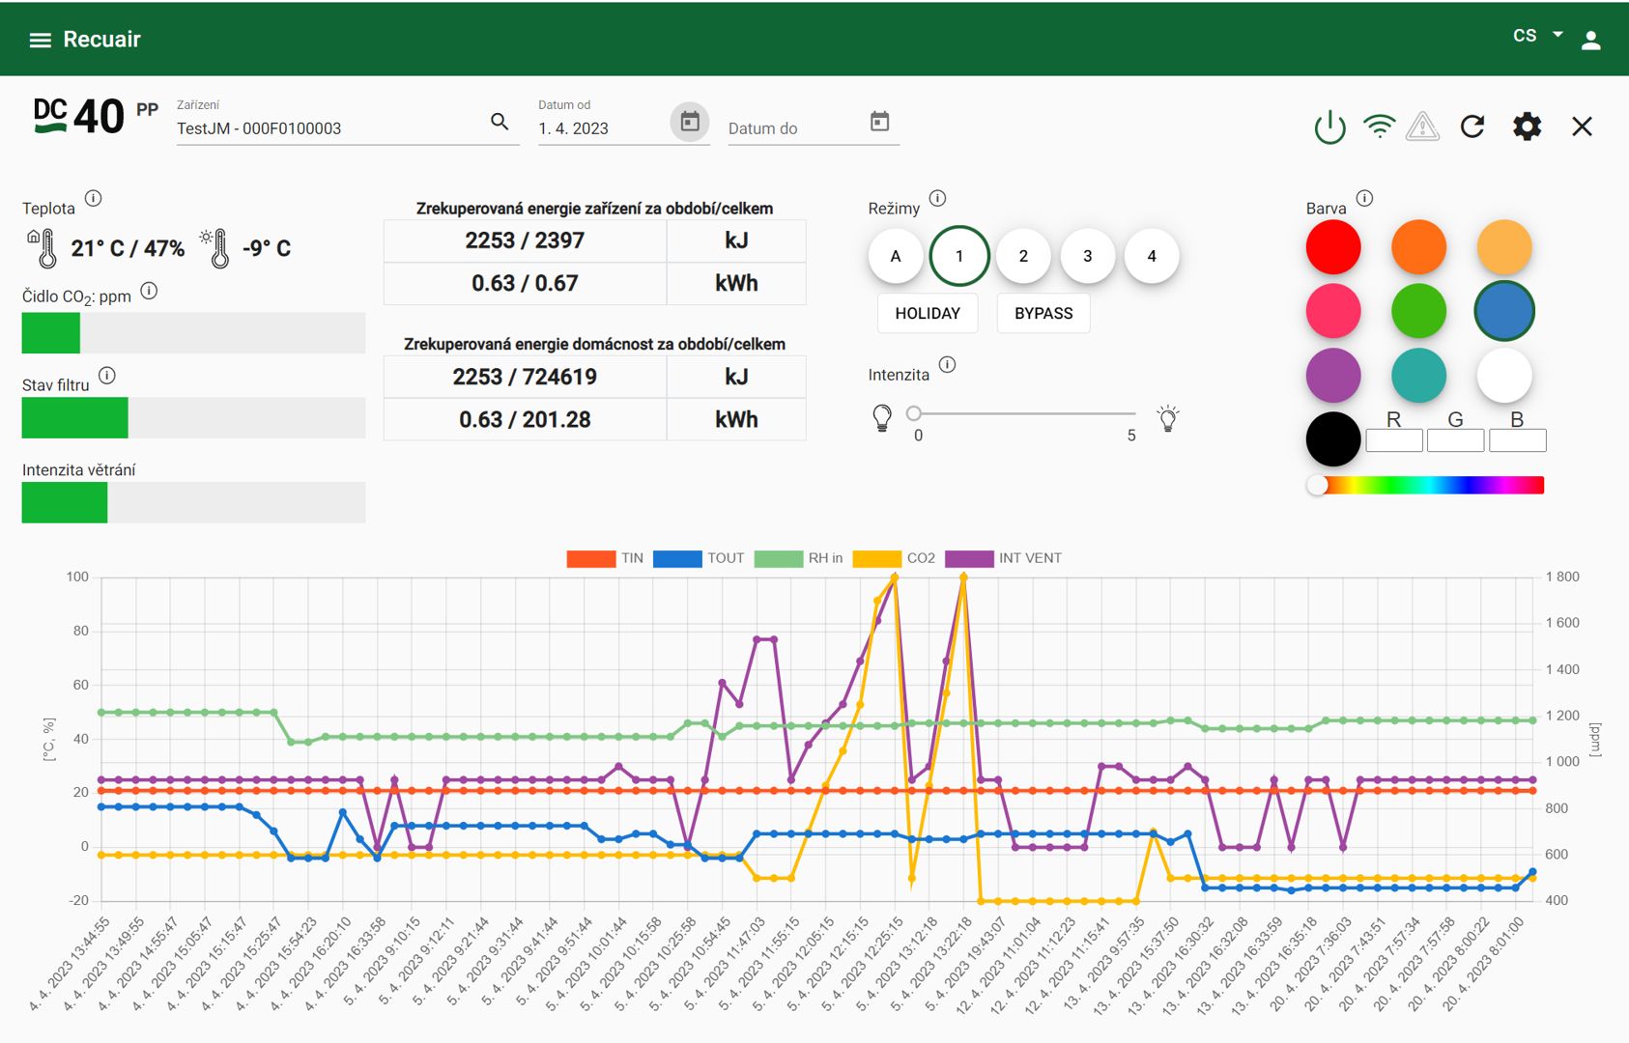
Task: Choose the red color swatch
Action: pyautogui.click(x=1333, y=247)
